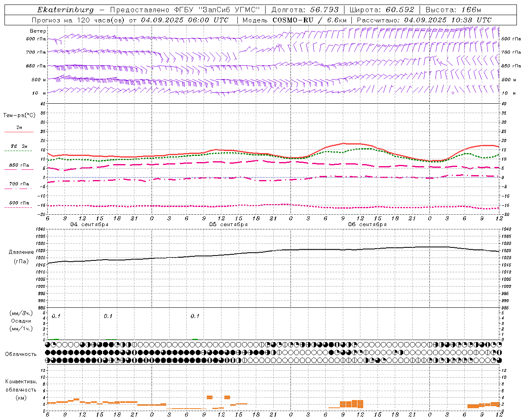
Task: Click the '(гПа)' pressure unit label
Action: coord(21,262)
